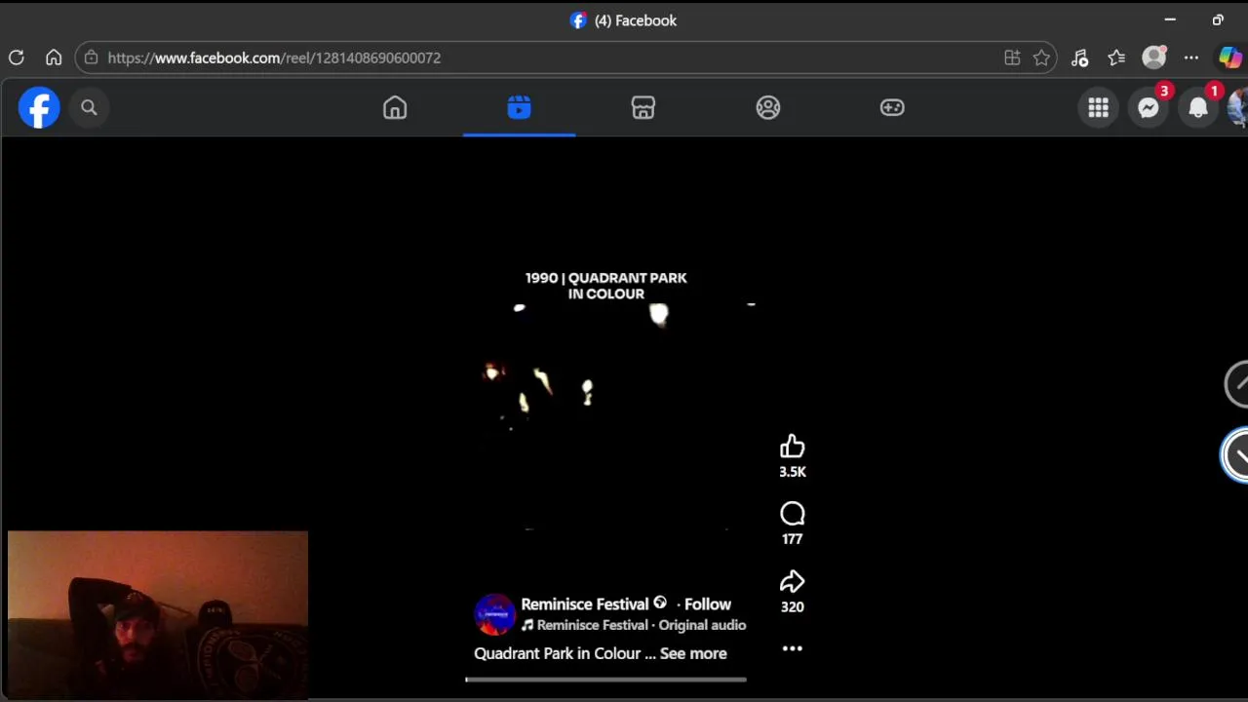Restore down the browser window
Image resolution: width=1248 pixels, height=702 pixels.
coord(1218,19)
